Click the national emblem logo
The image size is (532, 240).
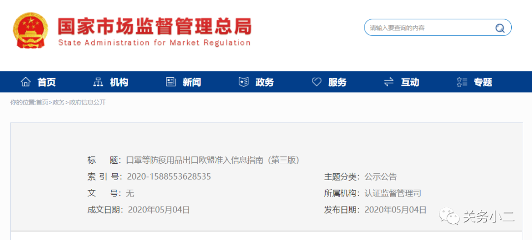(30, 30)
